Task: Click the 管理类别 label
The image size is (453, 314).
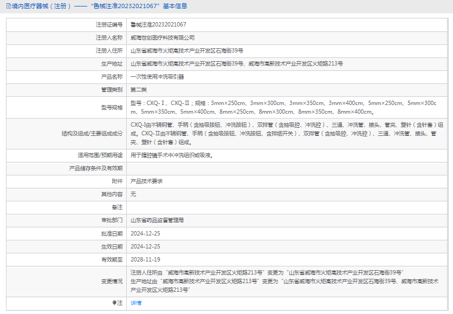Action: [112, 89]
